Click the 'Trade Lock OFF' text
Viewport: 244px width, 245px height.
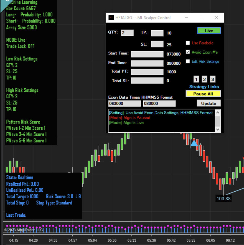pos(20,46)
